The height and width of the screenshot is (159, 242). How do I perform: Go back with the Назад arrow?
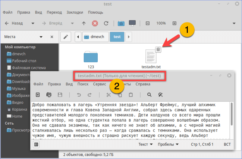tap(14, 23)
